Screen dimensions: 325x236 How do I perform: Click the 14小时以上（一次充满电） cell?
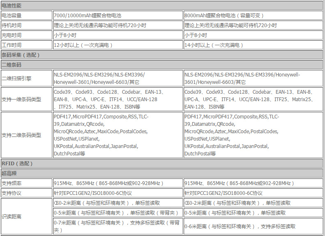pyautogui.click(x=253, y=45)
